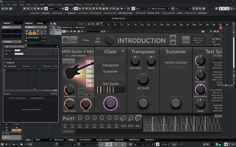Switch to the Chord Pads tab

coord(119,139)
